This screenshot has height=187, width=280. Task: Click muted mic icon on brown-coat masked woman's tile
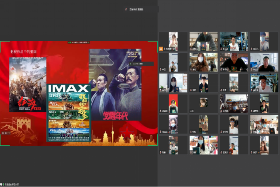point(191,70)
